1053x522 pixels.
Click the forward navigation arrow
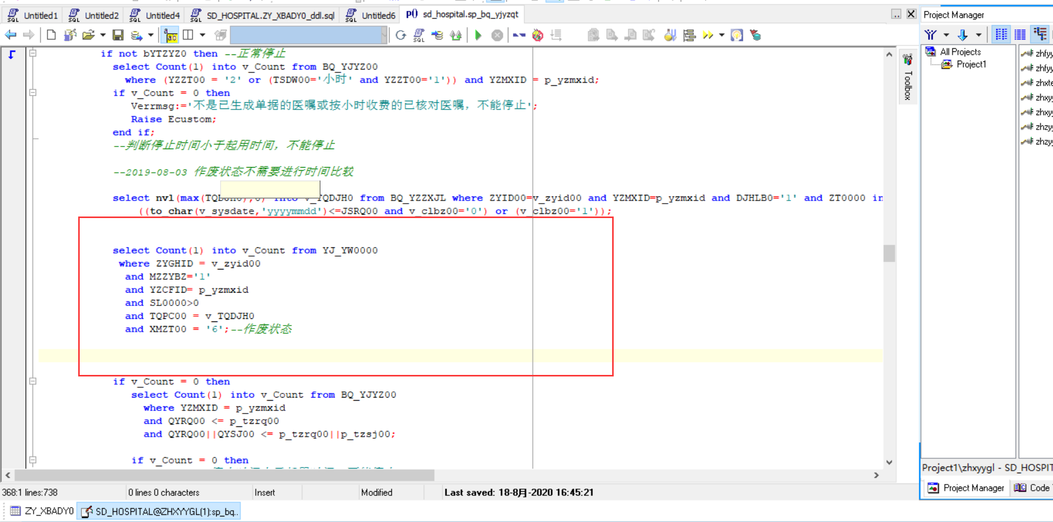29,35
